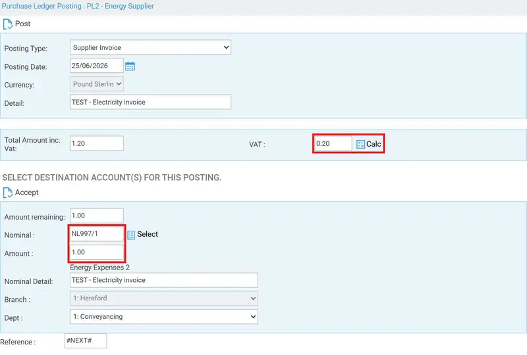Open the calendar date picker icon

pos(130,66)
